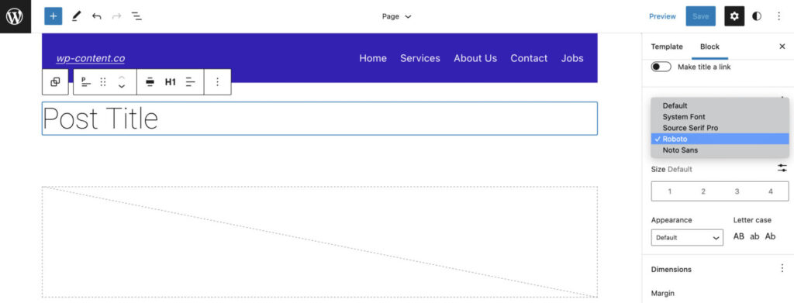The image size is (794, 303).
Task: Click the WordPress logo icon
Action: 16,16
